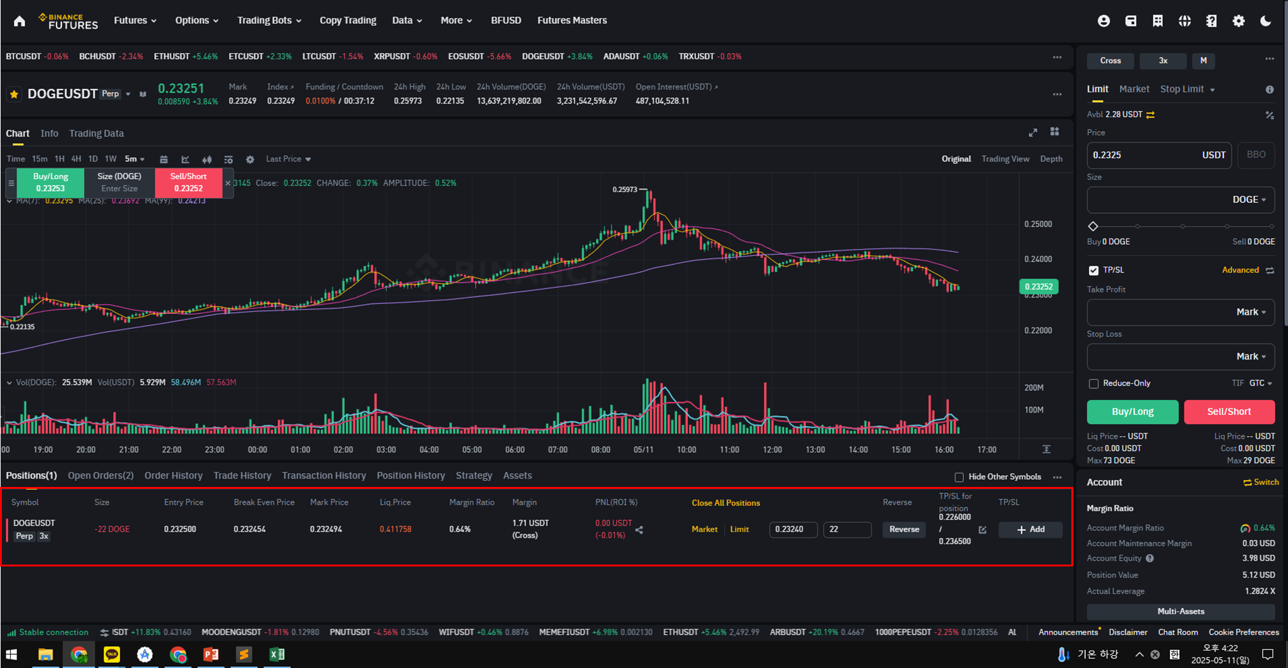Open the Trading Data tab
Screen dimensions: 1288x668
point(96,134)
